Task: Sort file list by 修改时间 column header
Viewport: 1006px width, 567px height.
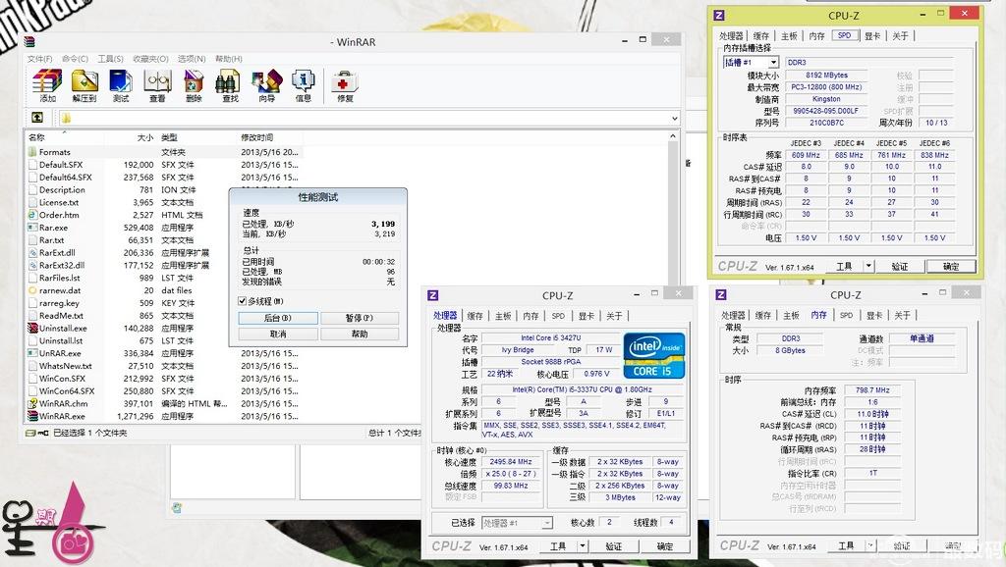Action: click(256, 137)
